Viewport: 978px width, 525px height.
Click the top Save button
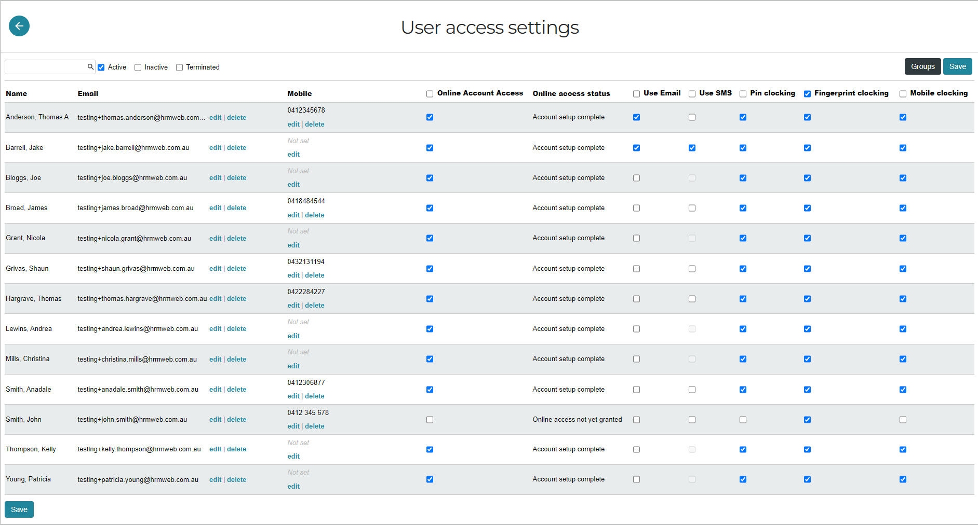pos(958,66)
